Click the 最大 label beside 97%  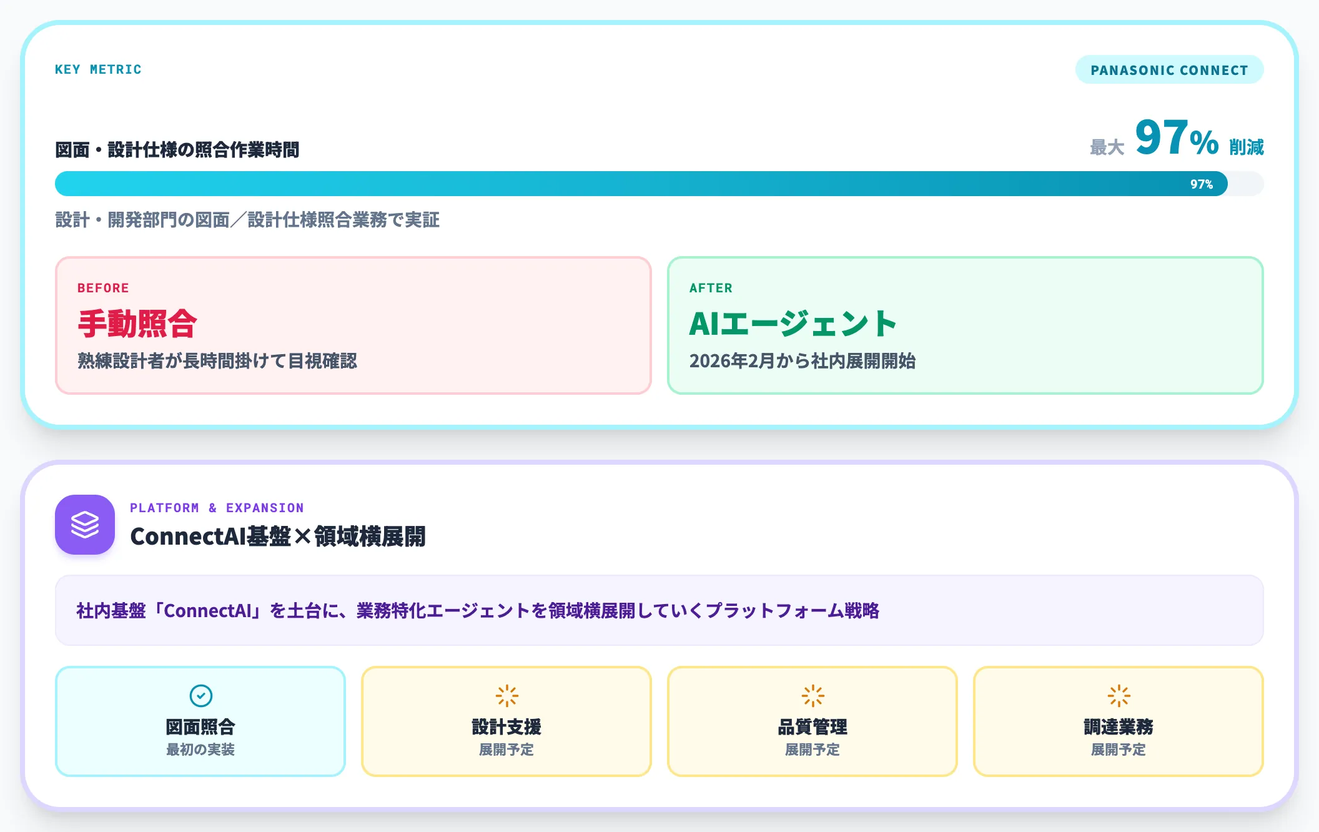[x=1107, y=147]
